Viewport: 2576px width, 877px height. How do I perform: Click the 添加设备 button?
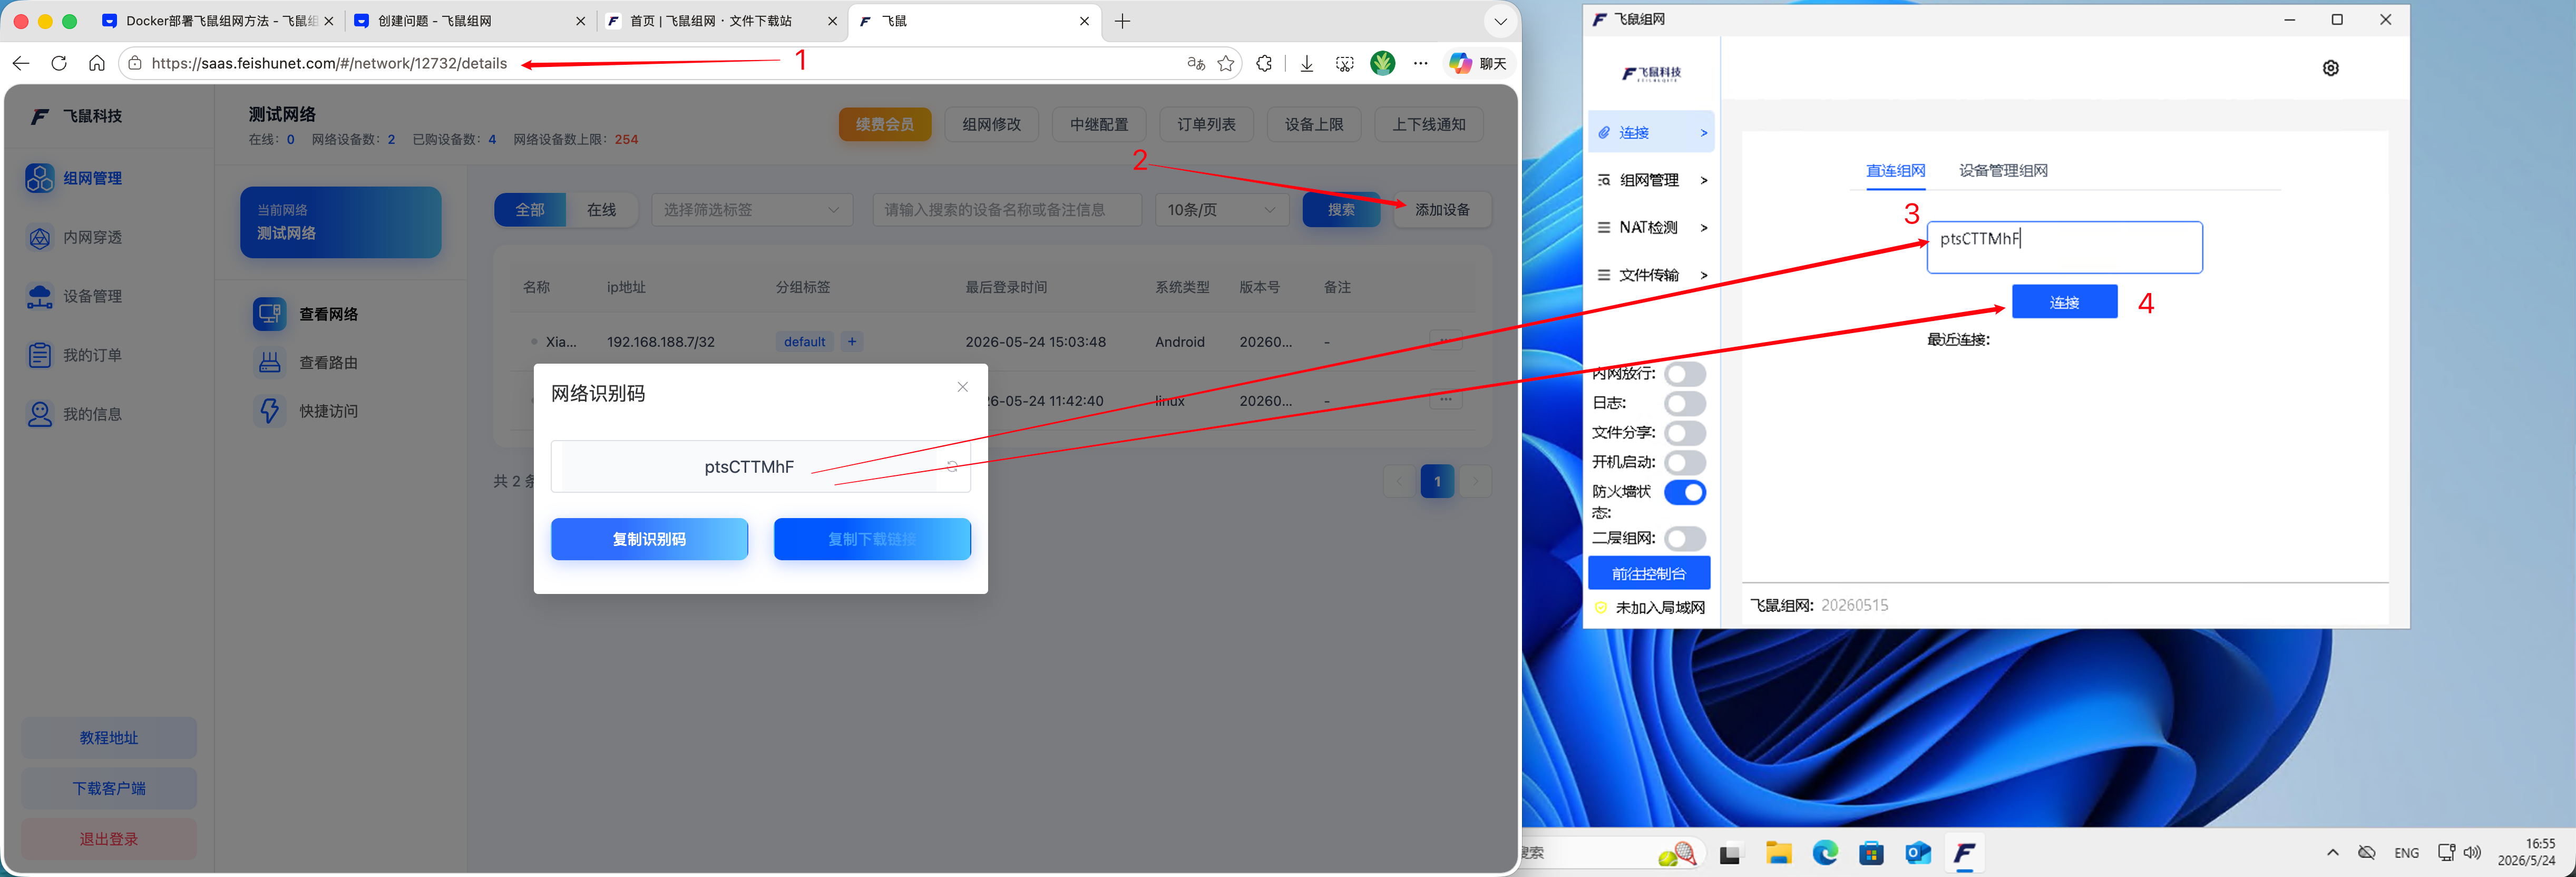tap(1442, 210)
